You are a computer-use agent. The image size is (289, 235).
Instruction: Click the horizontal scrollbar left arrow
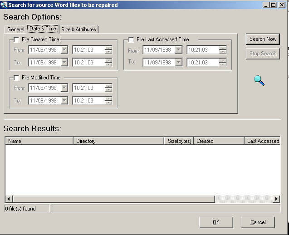9,199
